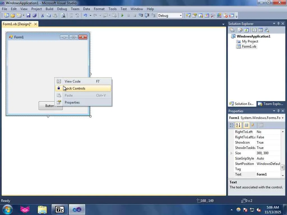Open the Undo history dropdown arrow
The height and width of the screenshot is (215, 287).
90,16
